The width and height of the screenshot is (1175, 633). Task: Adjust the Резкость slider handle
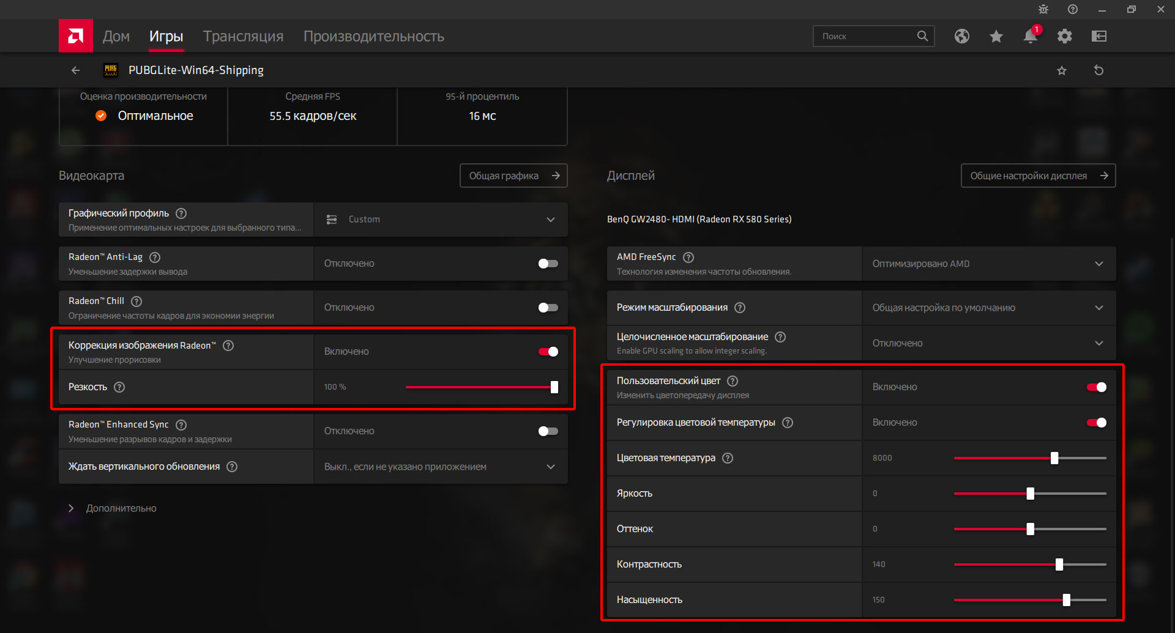554,387
